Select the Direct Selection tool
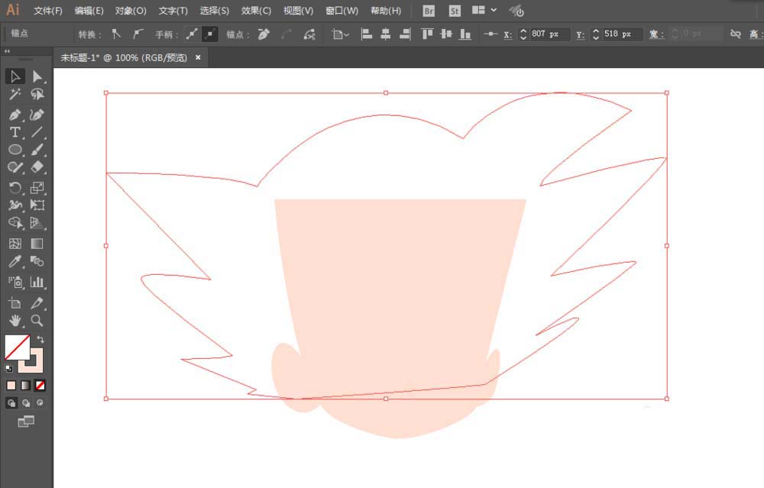Screen dimensions: 764x488 pos(37,76)
